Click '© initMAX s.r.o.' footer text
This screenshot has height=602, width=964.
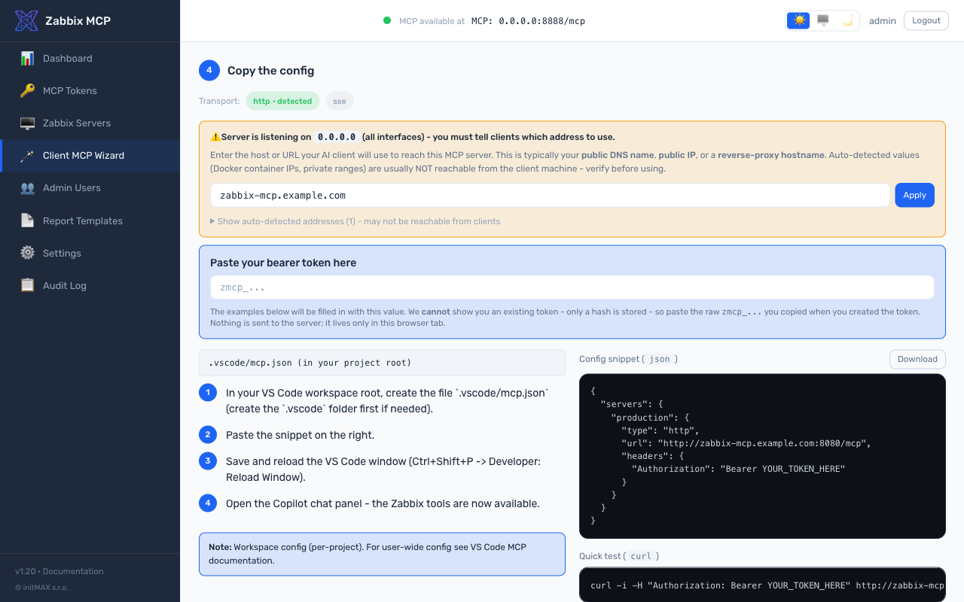[41, 587]
